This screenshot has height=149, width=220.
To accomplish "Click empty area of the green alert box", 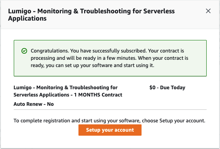I will (x=197, y=71).
